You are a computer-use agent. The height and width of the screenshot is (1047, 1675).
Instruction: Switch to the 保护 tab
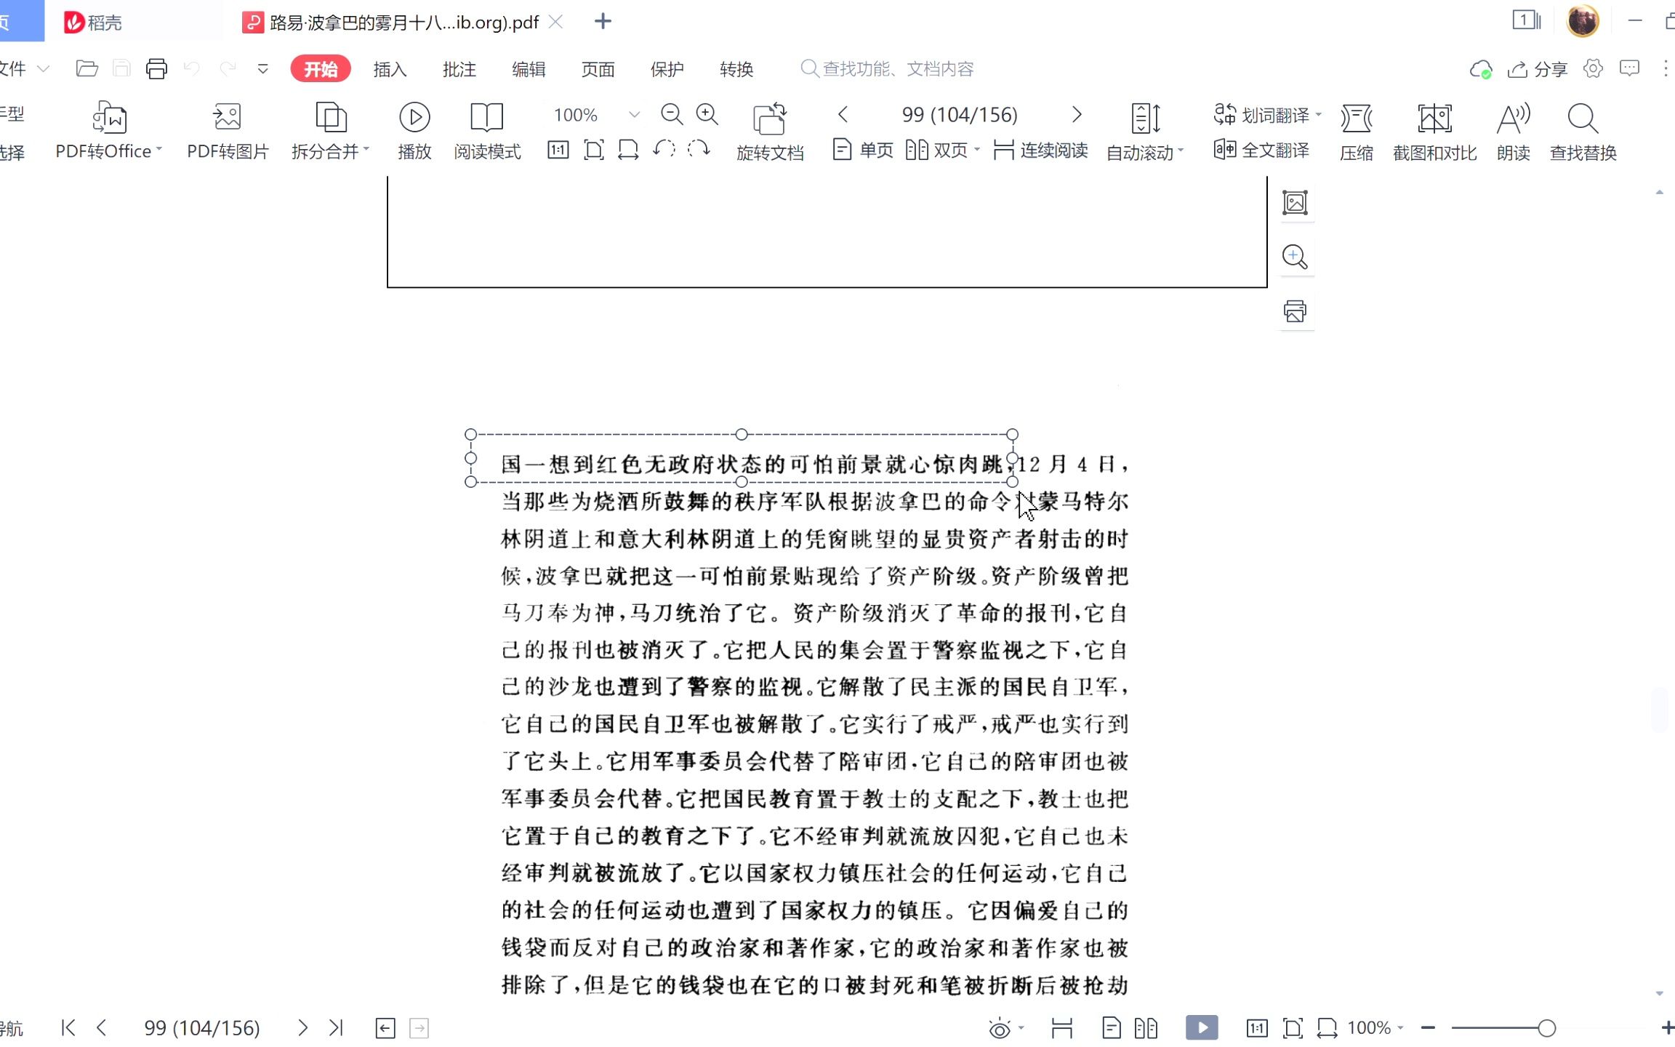pyautogui.click(x=667, y=69)
